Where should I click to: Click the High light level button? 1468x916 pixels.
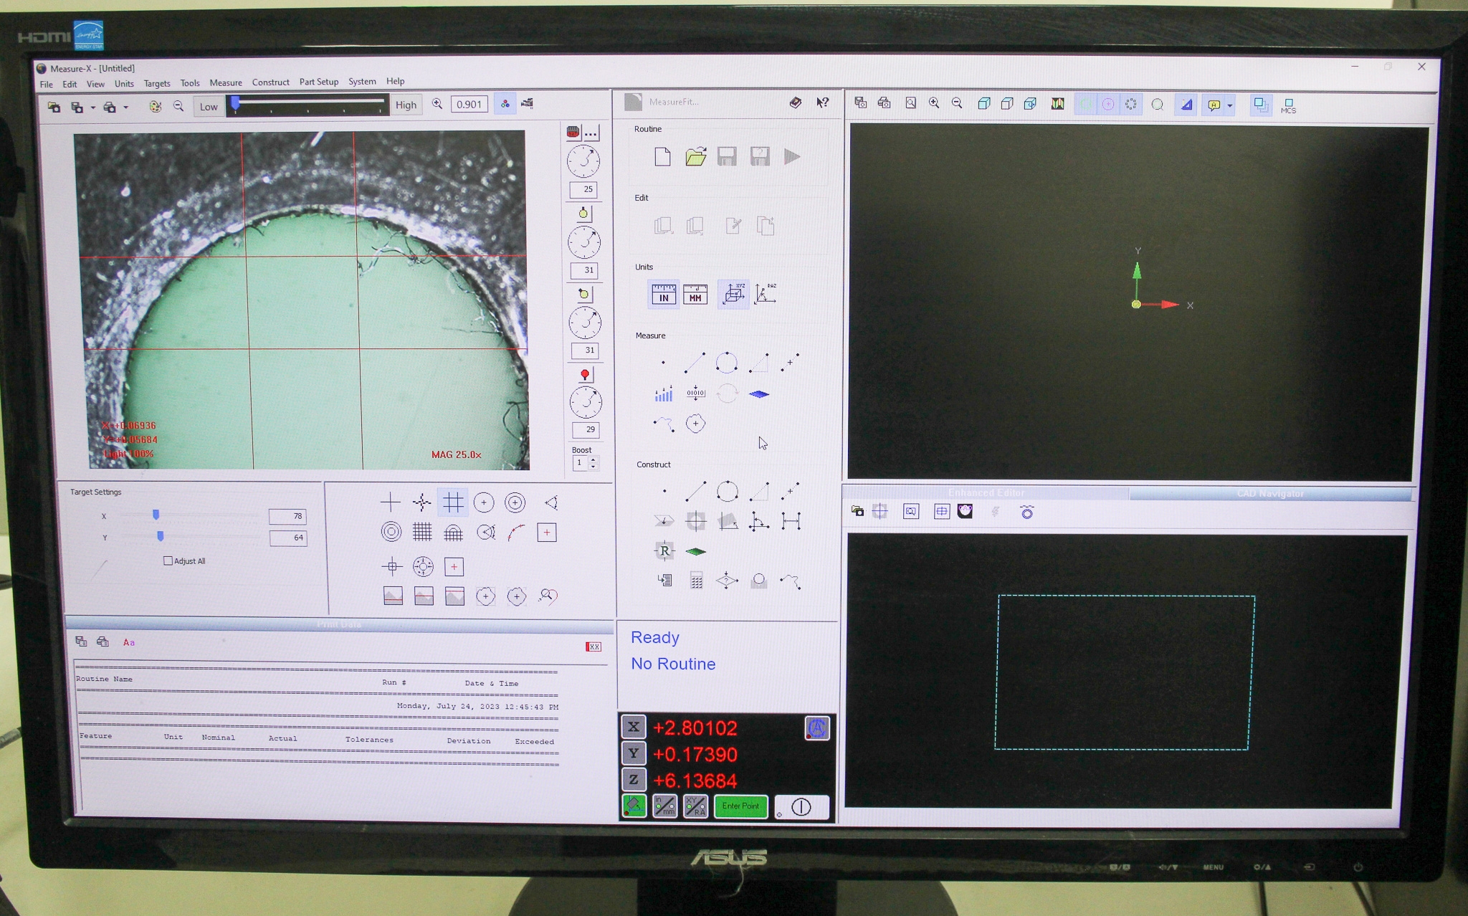(406, 105)
